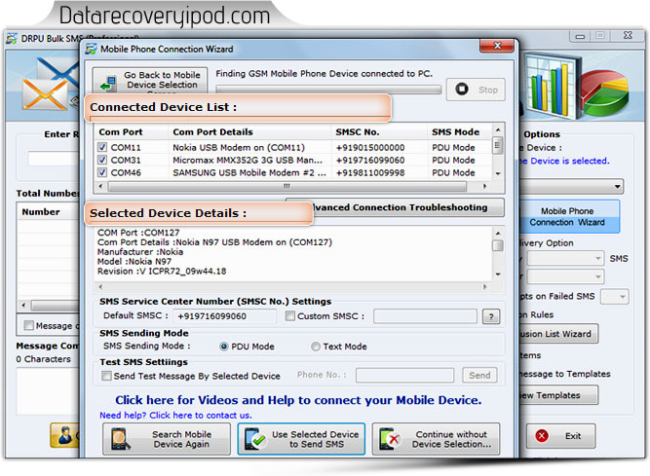This screenshot has width=650, height=476.
Task: Select the PDU Mode radio button
Action: tap(224, 347)
